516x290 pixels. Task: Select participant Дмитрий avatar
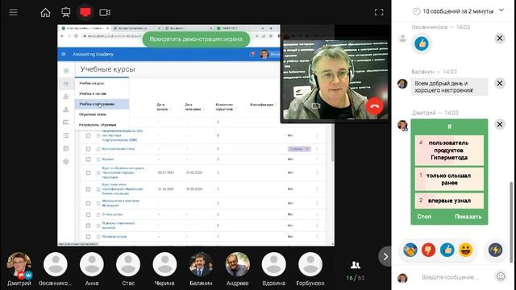19,265
